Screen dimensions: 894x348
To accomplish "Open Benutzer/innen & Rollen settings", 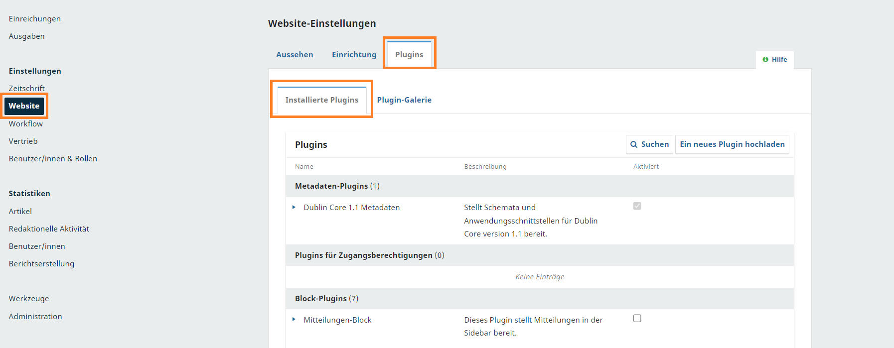I will 53,159.
